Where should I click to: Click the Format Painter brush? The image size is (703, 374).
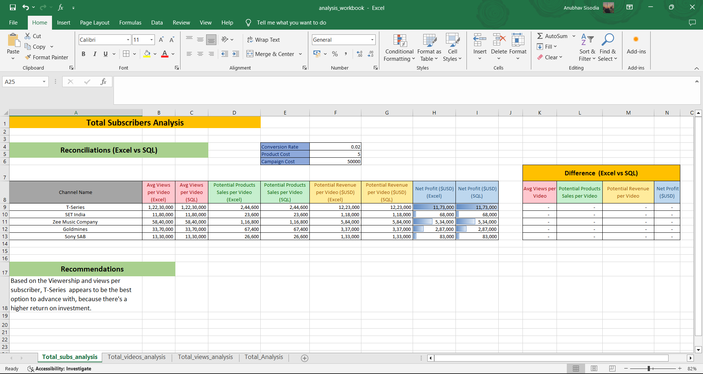click(x=28, y=57)
